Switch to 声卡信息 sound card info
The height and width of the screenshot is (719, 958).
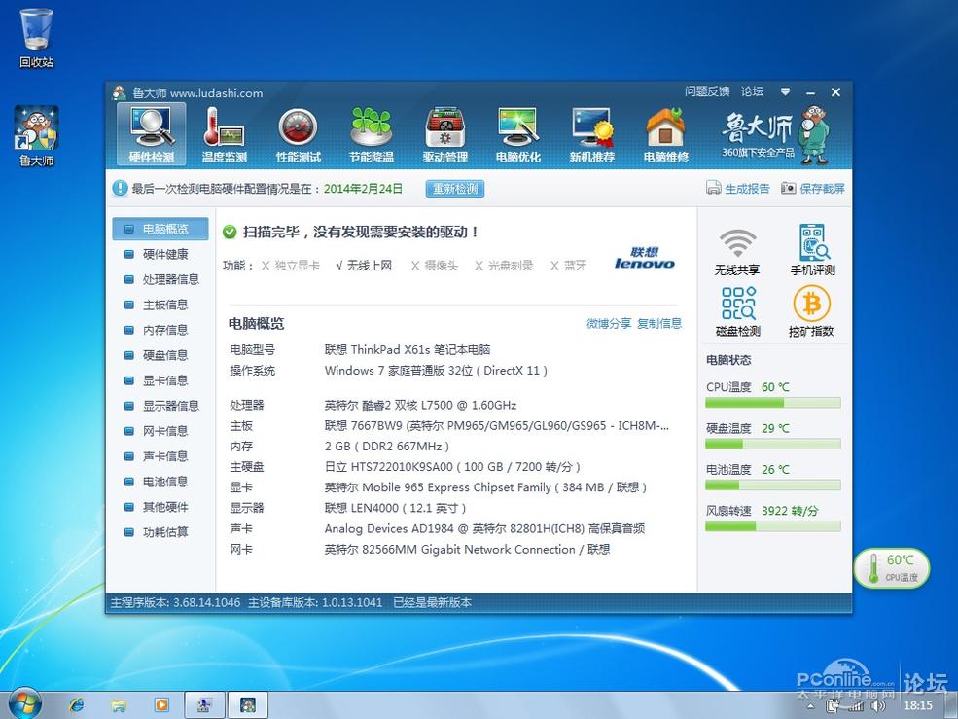tap(160, 456)
